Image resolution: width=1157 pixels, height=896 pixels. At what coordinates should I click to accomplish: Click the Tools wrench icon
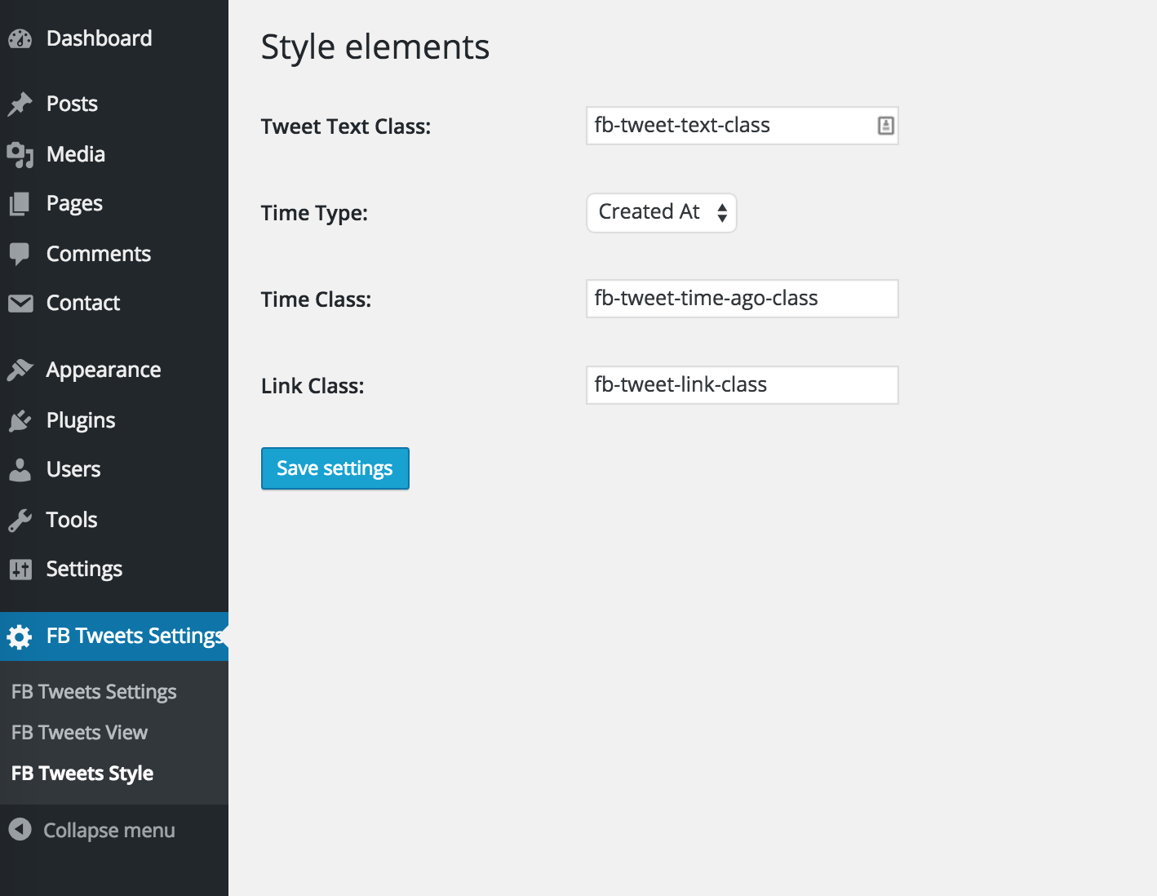pyautogui.click(x=20, y=520)
